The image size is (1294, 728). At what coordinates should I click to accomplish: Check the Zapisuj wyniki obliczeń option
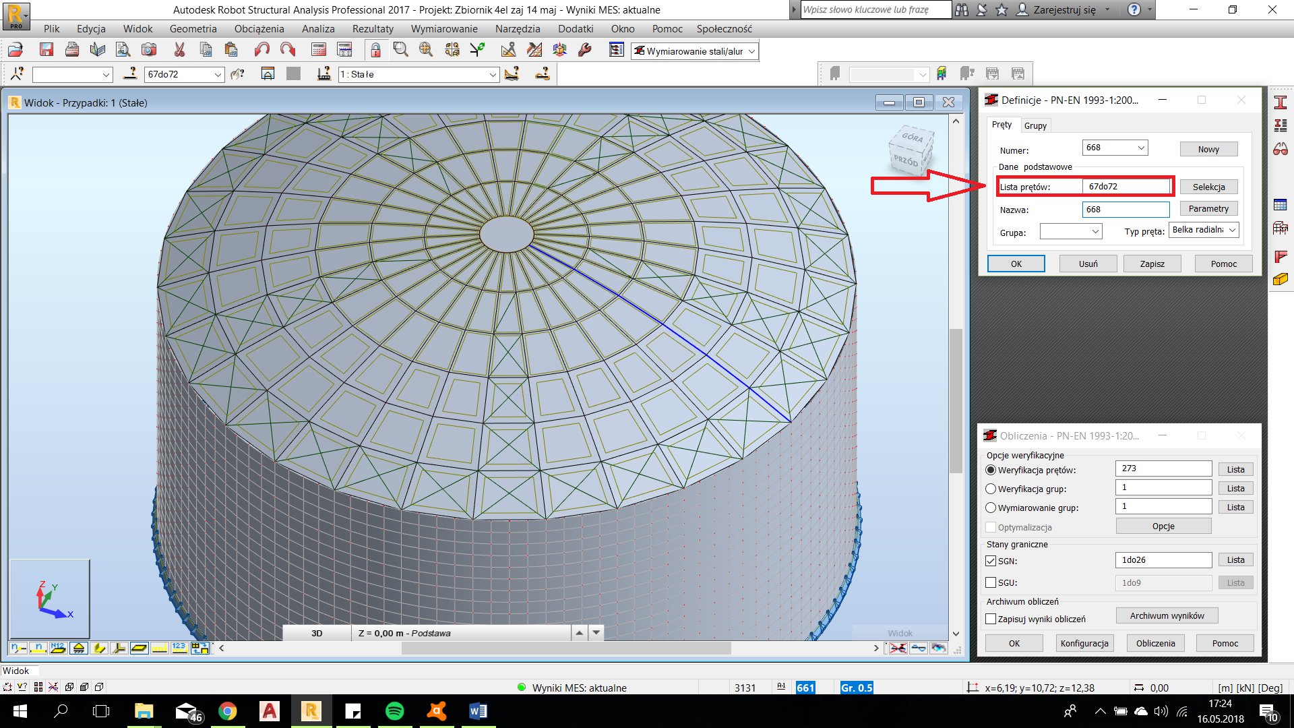[991, 618]
